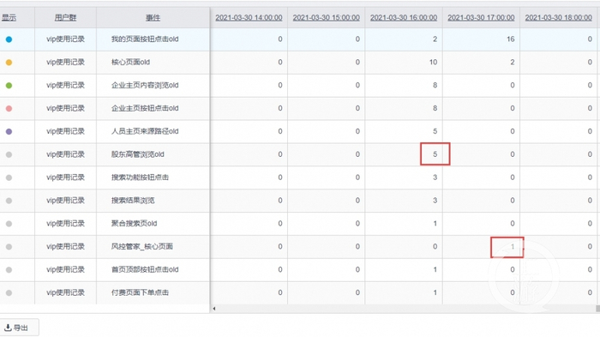
Task: Select event cell 人员主页来源路径old
Action: 145,131
